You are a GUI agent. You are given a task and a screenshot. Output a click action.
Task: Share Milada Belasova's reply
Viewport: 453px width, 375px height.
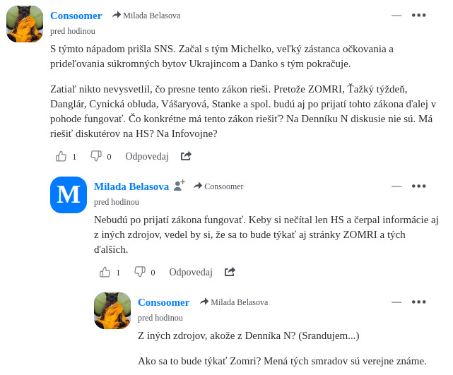(230, 272)
